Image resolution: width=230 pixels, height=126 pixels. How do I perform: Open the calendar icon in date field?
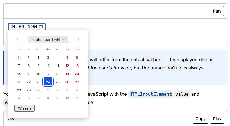[41, 27]
